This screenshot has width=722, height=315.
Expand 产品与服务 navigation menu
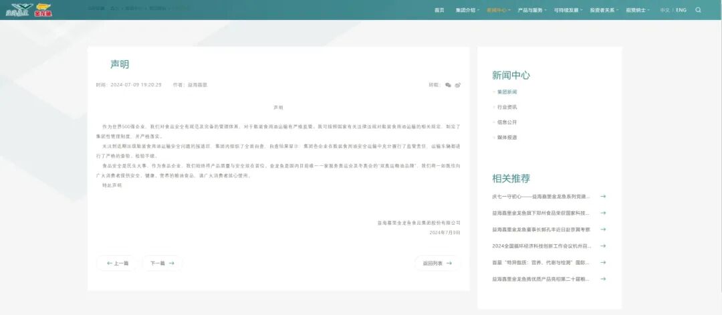point(532,9)
